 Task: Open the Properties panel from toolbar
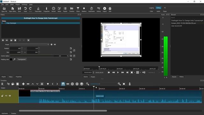pyautogui.click(x=47, y=10)
